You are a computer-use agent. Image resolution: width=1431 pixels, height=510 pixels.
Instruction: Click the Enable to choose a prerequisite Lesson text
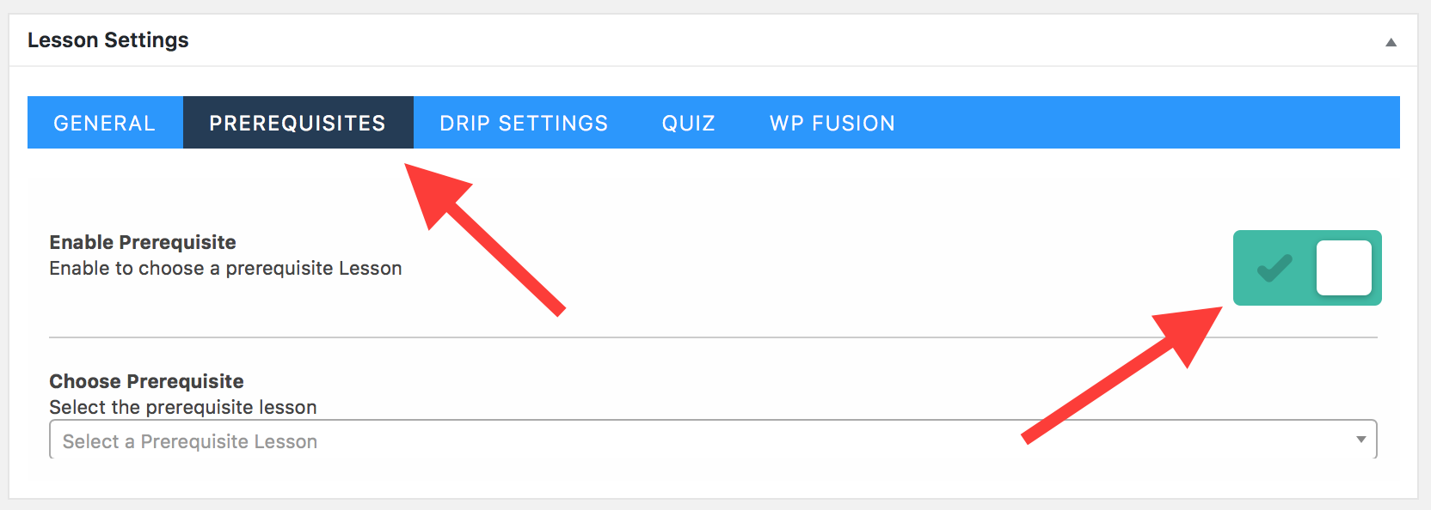(x=224, y=268)
